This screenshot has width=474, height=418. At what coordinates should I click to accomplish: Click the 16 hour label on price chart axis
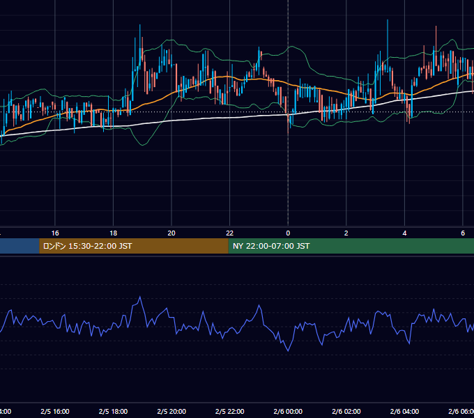pos(55,233)
